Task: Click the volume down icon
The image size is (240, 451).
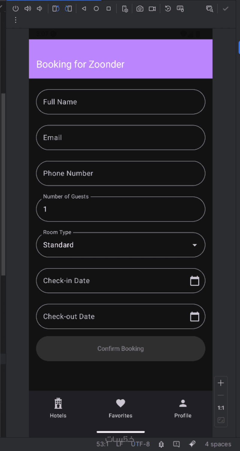Action: [x=40, y=9]
